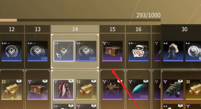Select the level 30 blue robe outfit reward
The height and width of the screenshot is (109, 201).
[173, 51]
